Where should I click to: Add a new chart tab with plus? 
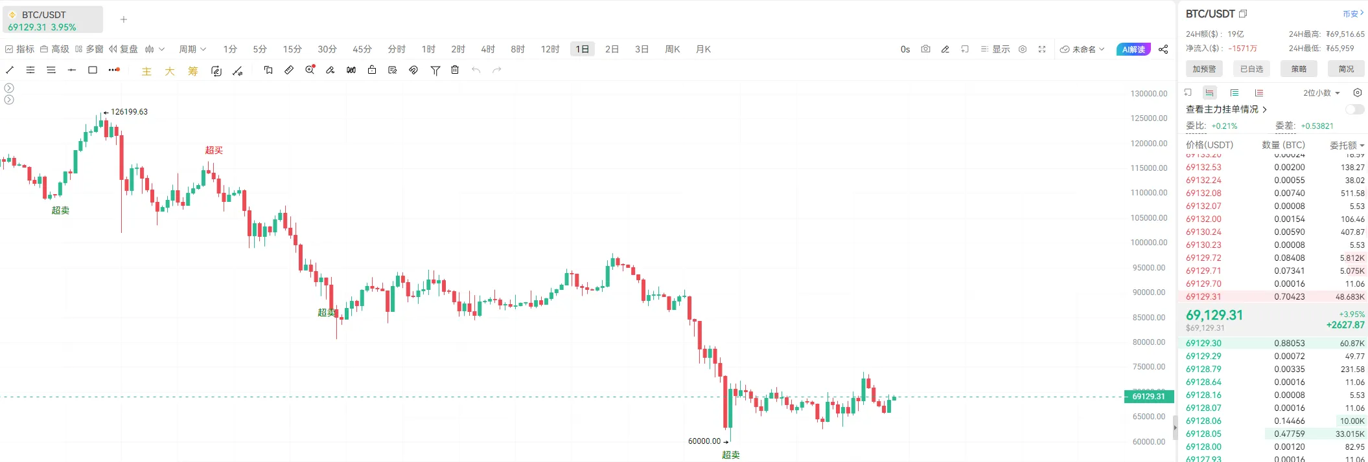coord(124,19)
